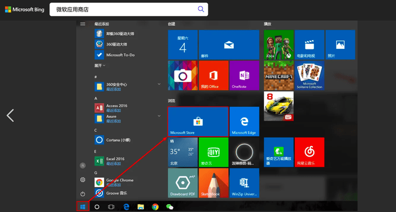
Task: Open the Drawboard PDF tile
Action: click(183, 183)
